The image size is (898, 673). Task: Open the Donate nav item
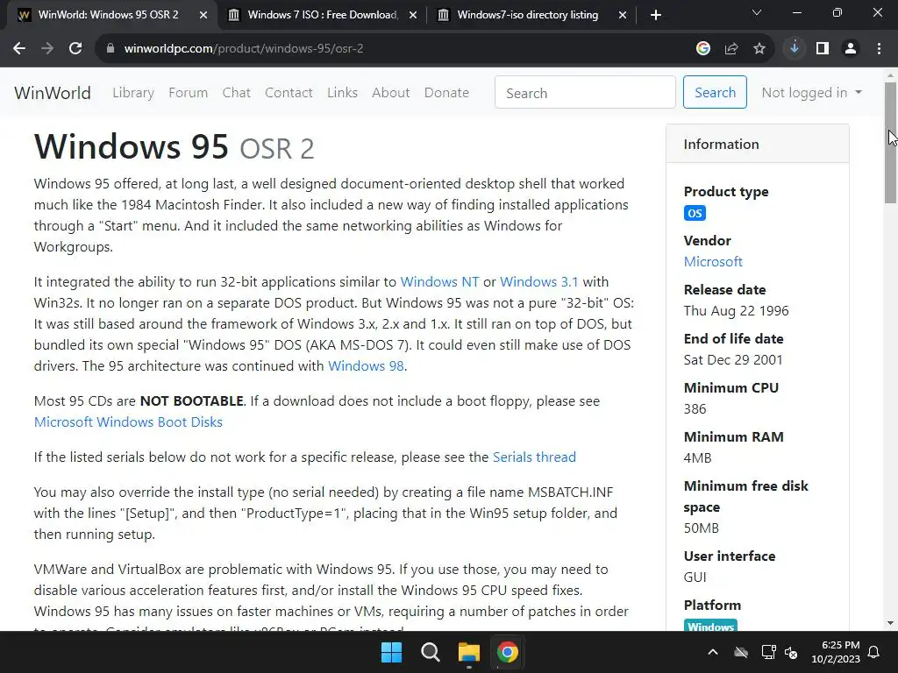tap(446, 93)
